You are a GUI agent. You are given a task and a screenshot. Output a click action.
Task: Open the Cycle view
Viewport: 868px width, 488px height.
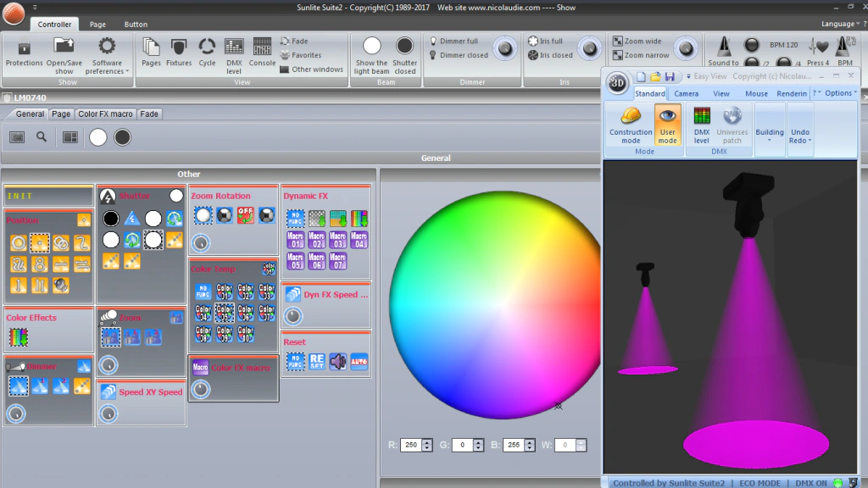207,53
